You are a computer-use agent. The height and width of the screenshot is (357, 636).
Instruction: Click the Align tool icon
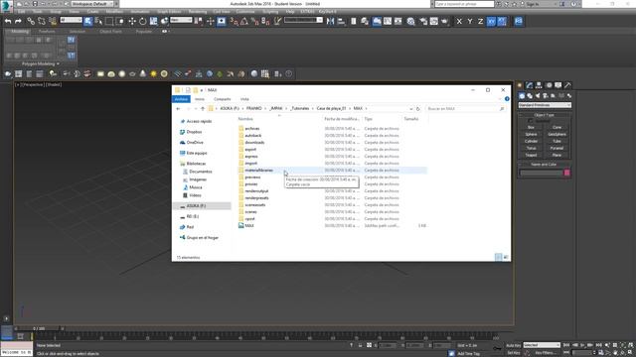(341, 21)
